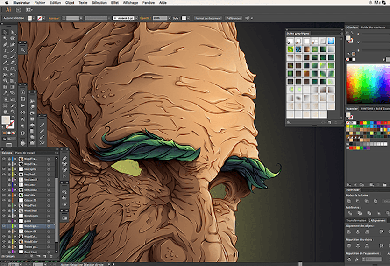Select the Direct Selection tool (white arrow)
390x266 pixels.
click(13, 32)
